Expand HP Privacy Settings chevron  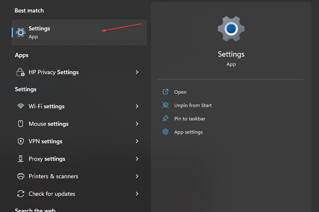(x=137, y=72)
